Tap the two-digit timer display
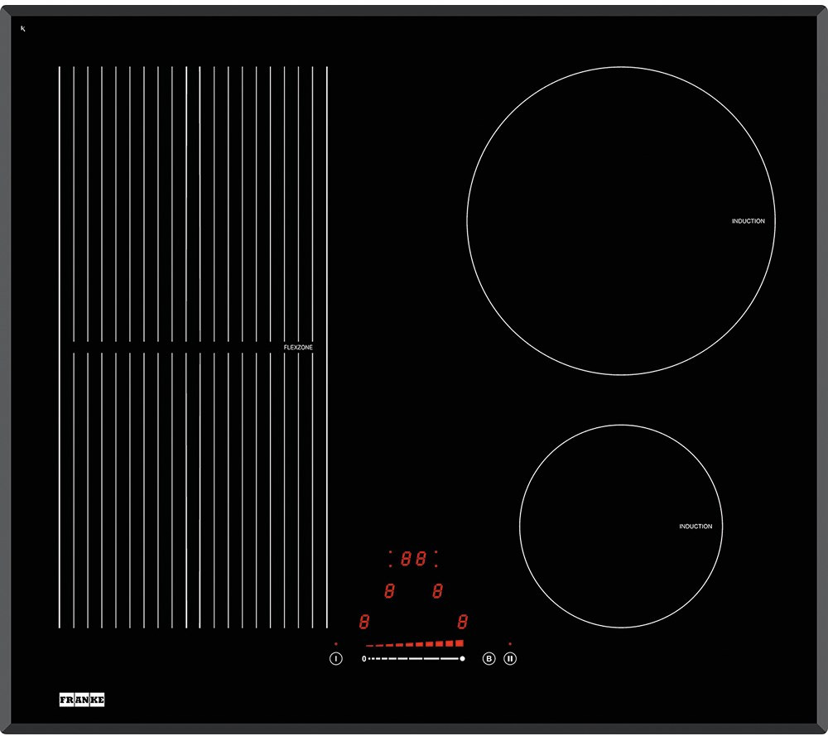The width and height of the screenshot is (828, 736). coord(413,559)
